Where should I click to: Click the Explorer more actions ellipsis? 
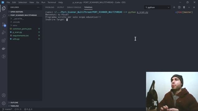point(38,7)
